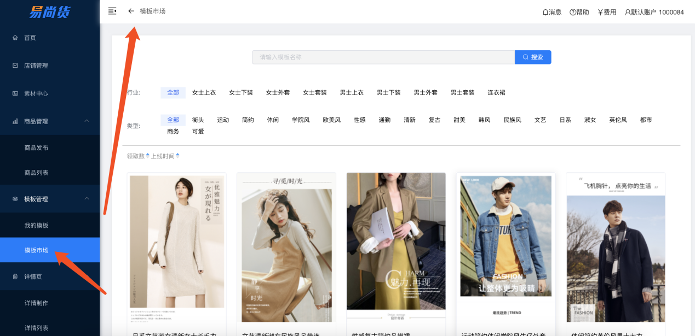The width and height of the screenshot is (695, 336).
Task: Open 店铺管理 via its shop icon
Action: [15, 66]
